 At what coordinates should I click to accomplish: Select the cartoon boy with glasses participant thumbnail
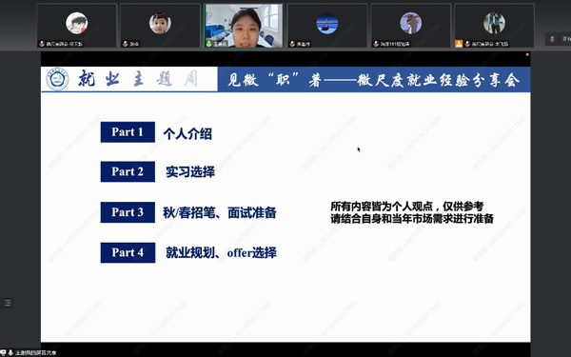77,26
